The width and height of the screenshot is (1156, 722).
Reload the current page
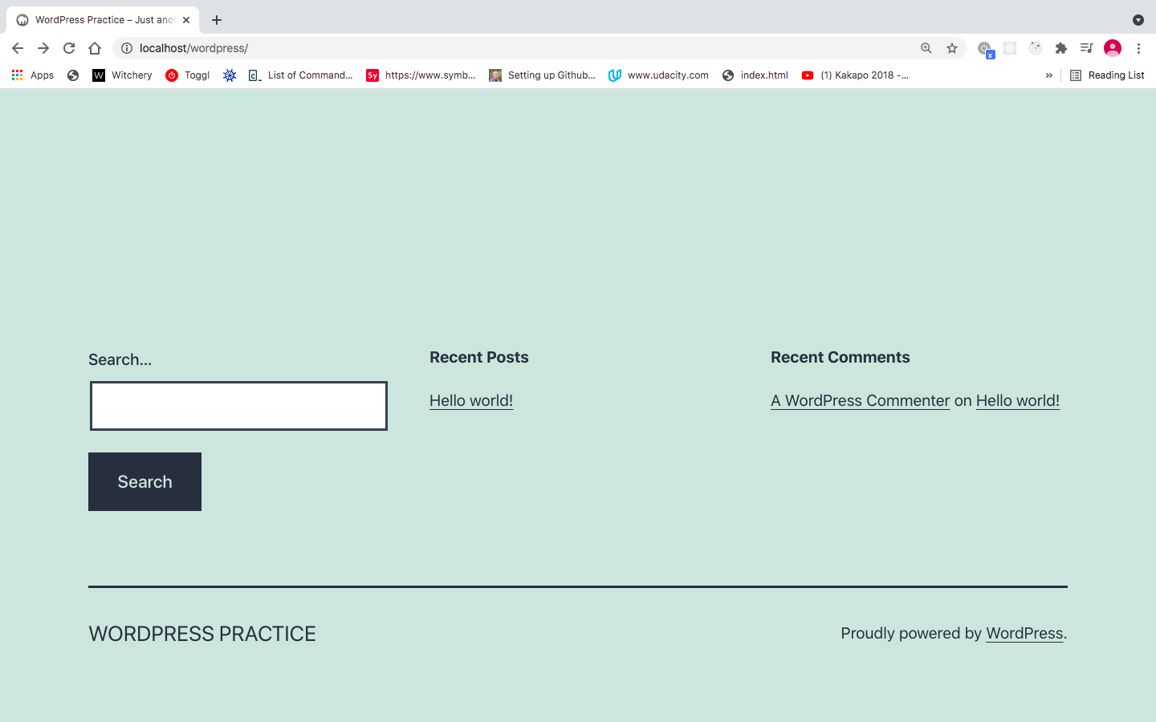click(x=69, y=48)
